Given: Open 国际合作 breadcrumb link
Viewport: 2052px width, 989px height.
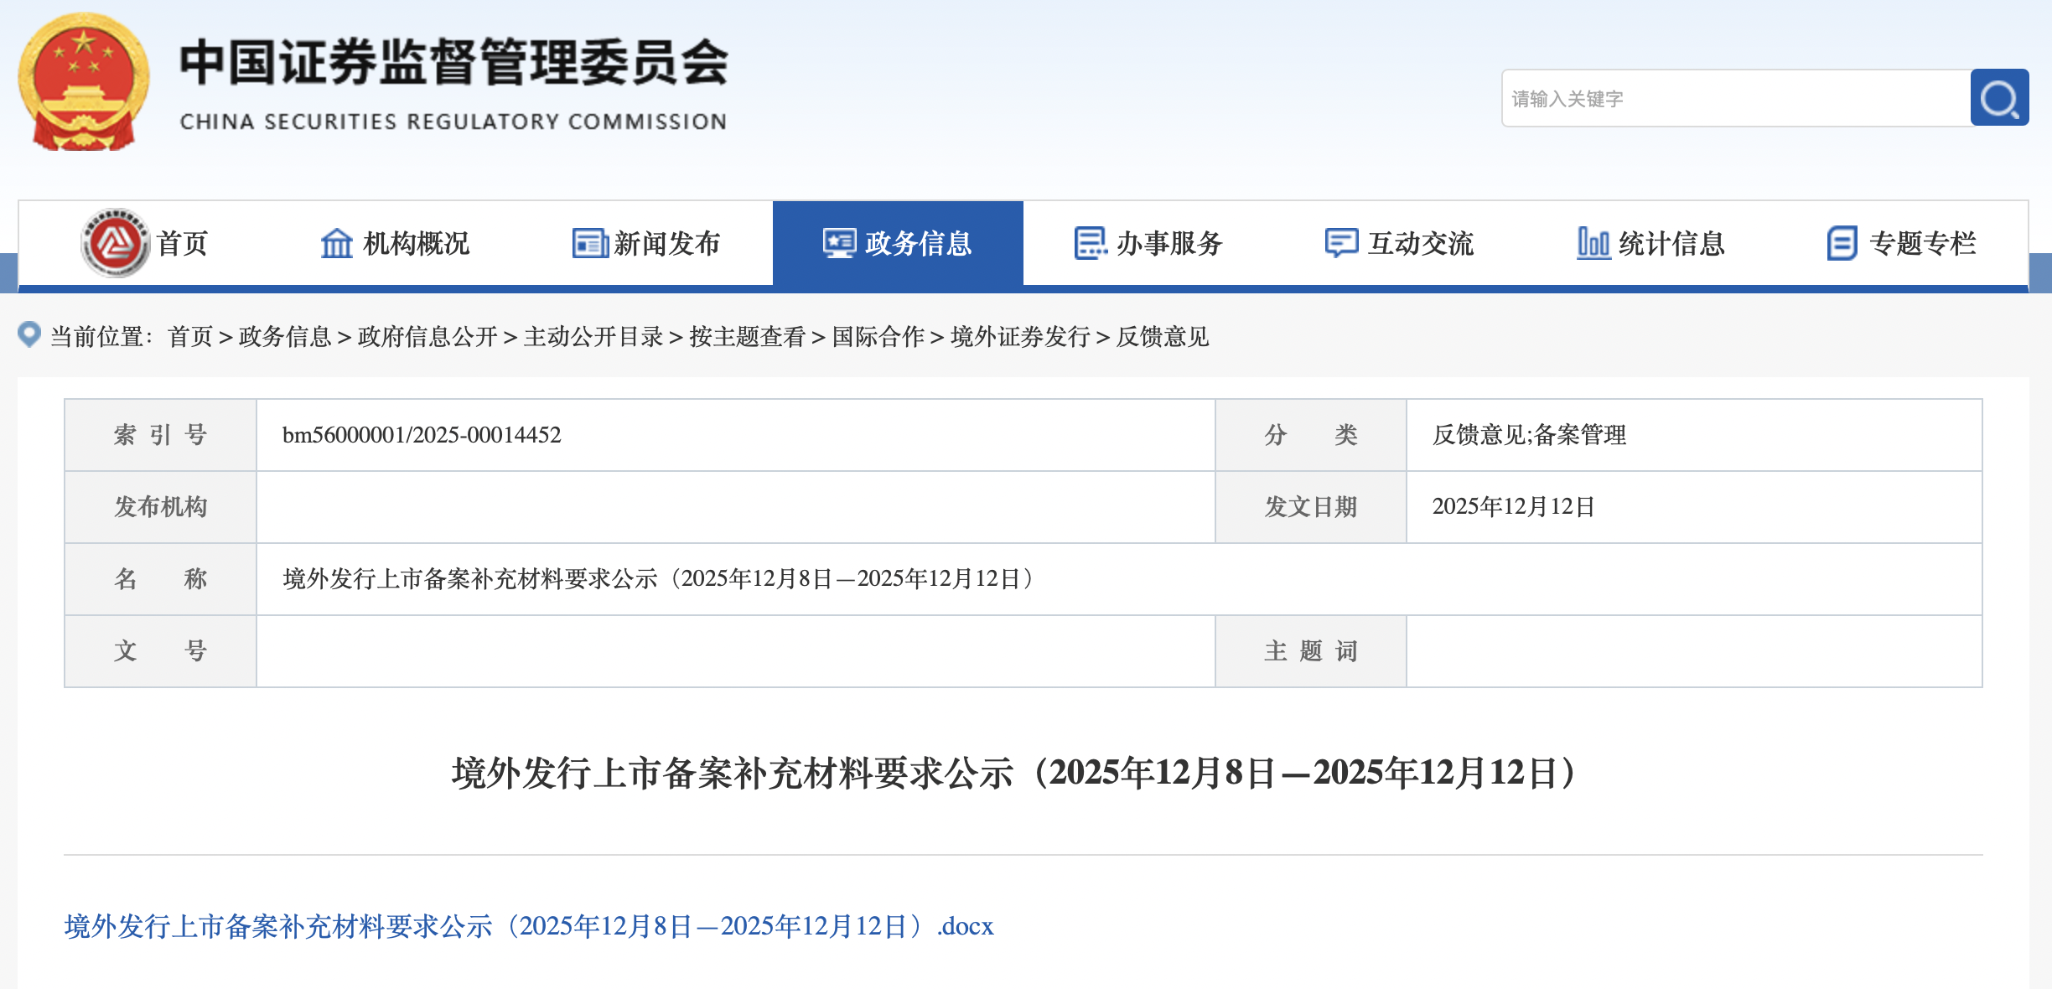Looking at the screenshot, I should (878, 337).
